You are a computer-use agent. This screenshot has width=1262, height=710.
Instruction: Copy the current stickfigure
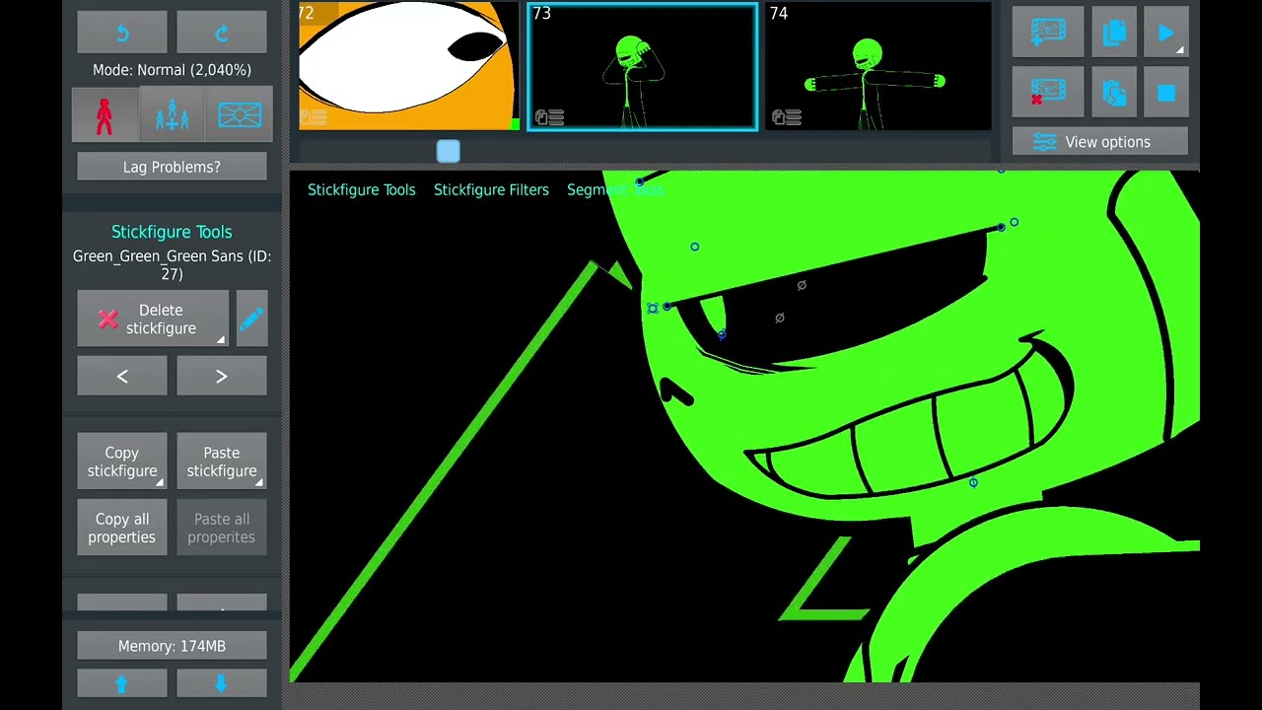[122, 461]
